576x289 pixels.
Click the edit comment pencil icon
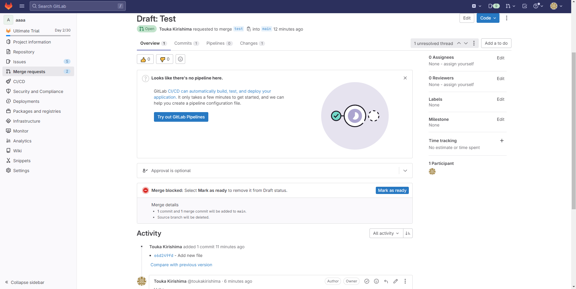coord(396,281)
